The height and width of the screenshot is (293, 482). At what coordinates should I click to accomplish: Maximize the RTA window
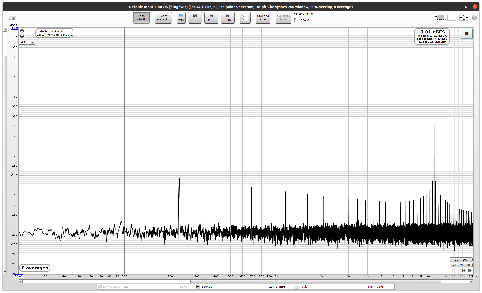tap(466, 7)
